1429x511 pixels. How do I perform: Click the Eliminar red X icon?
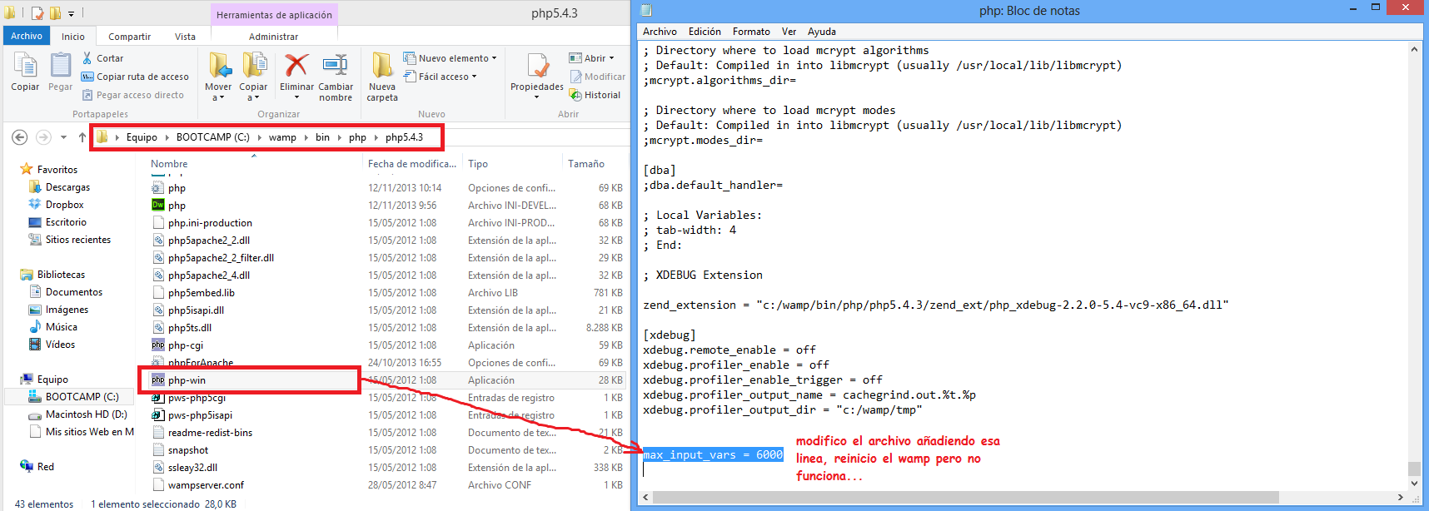point(296,65)
